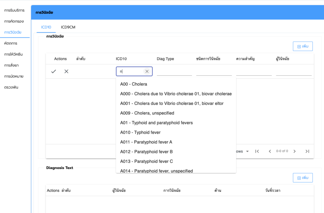Click the Diag Type input field
324x213 pixels.
point(174,72)
